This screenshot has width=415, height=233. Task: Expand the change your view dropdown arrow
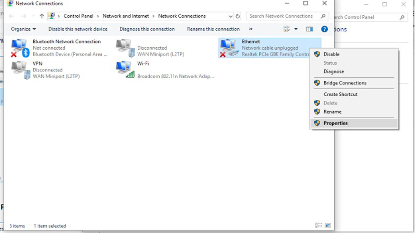point(296,29)
